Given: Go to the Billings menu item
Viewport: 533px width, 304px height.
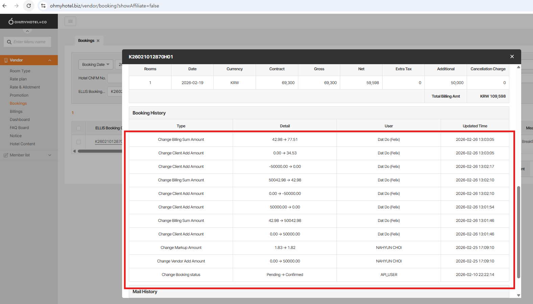Looking at the screenshot, I should pyautogui.click(x=16, y=111).
